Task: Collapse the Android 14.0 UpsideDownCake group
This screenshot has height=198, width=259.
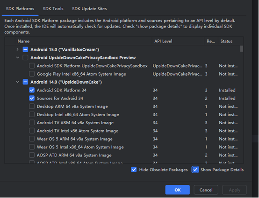Action: point(17,82)
